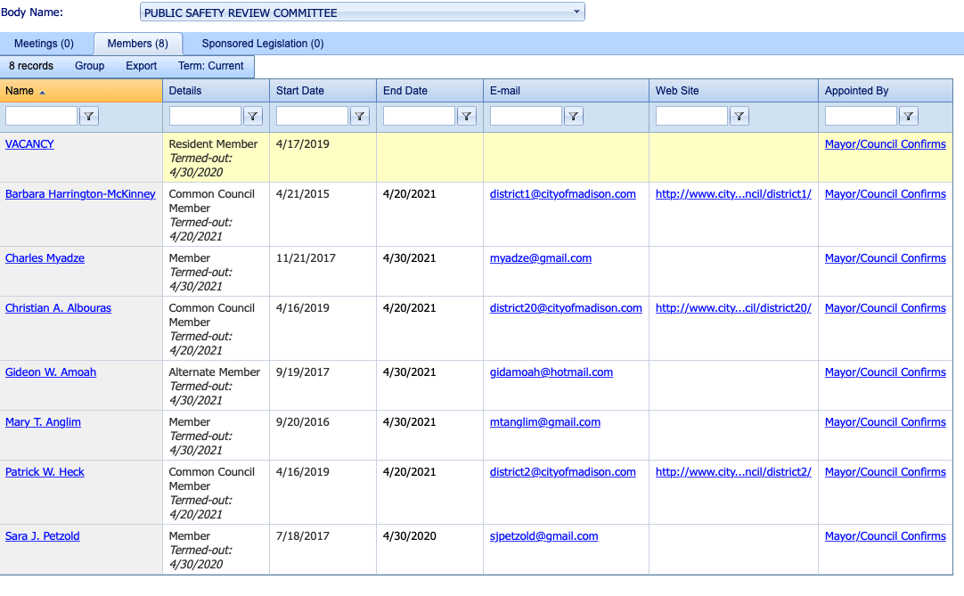The width and height of the screenshot is (964, 596).
Task: Open Barbara Harrington-McKinney's profile link
Action: click(x=80, y=193)
